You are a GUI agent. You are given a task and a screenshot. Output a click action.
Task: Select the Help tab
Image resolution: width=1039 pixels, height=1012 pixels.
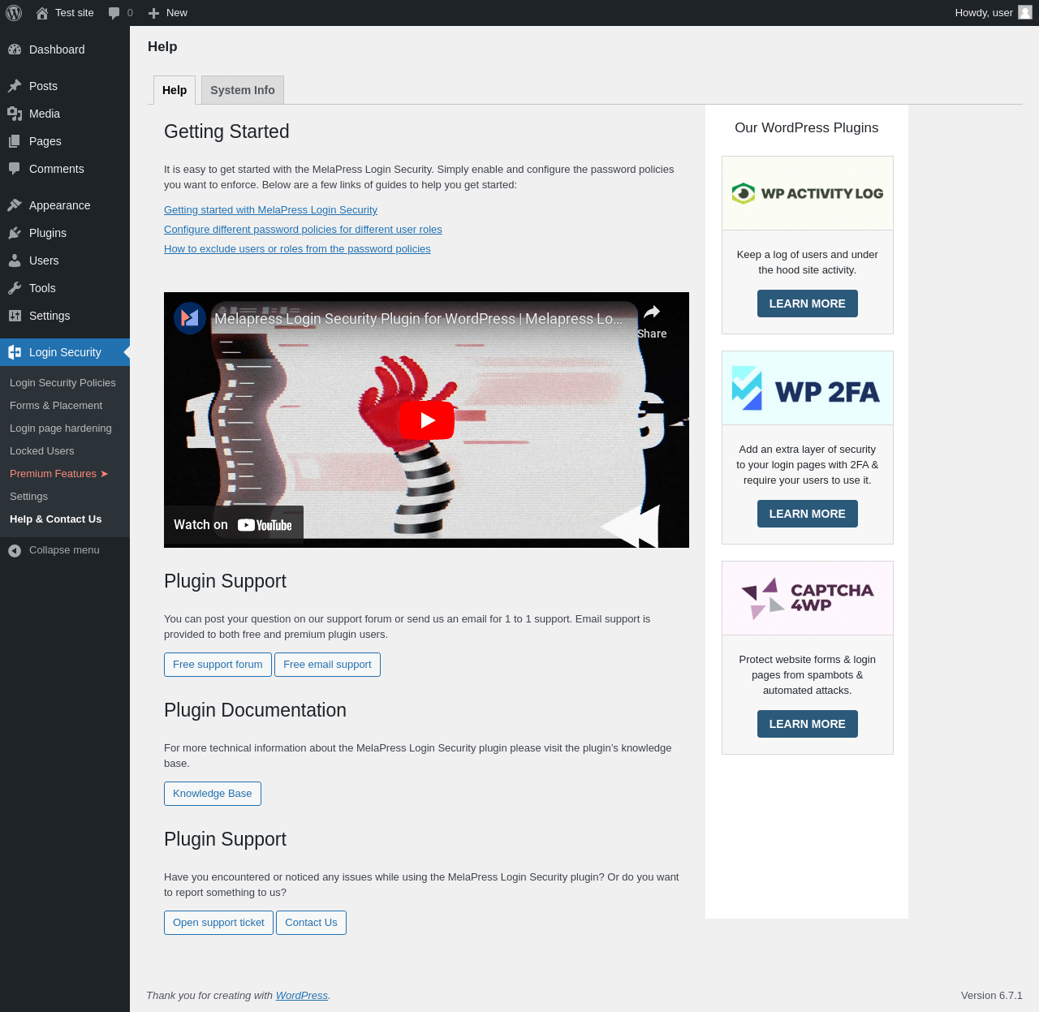[175, 90]
